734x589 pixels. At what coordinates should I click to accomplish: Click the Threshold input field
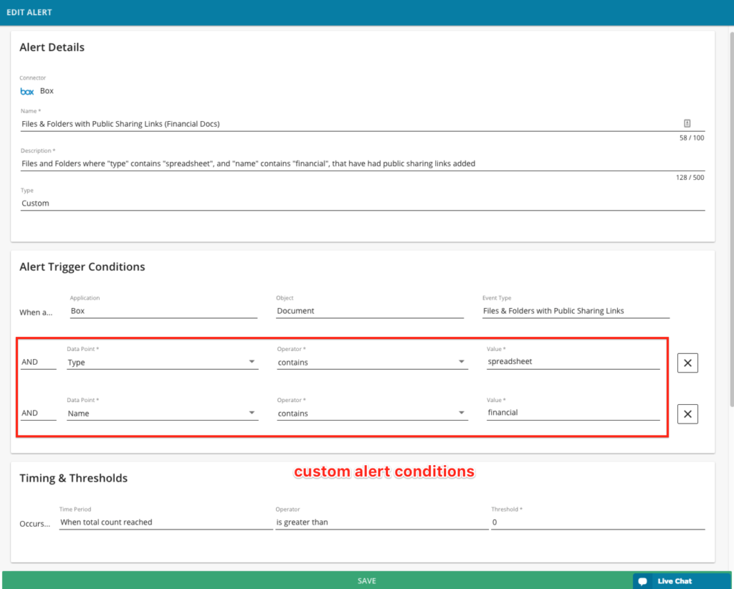[598, 522]
